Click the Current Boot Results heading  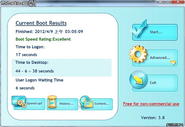(x=41, y=23)
